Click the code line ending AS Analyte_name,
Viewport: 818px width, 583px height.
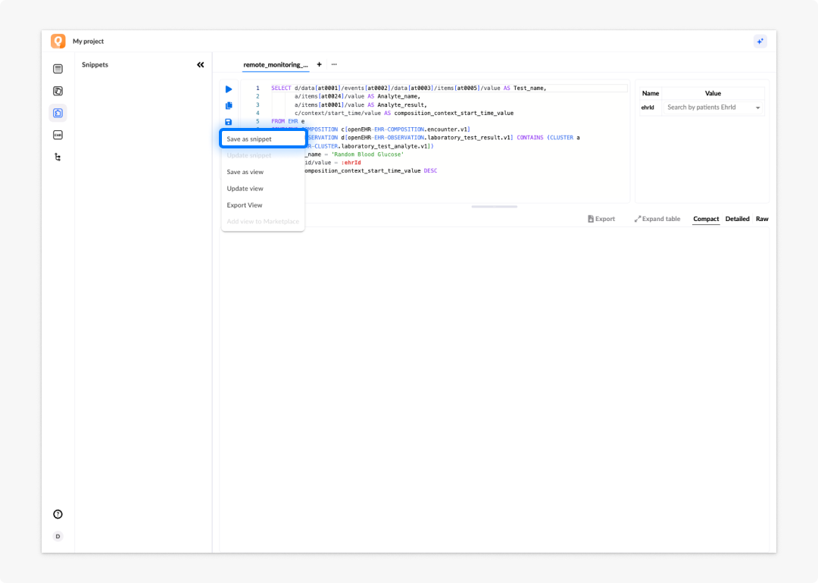[x=357, y=96]
